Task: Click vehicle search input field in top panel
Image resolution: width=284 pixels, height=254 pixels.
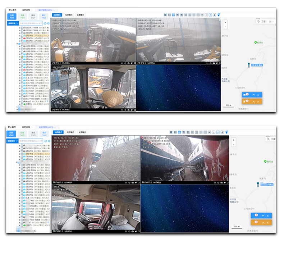Action: pos(31,23)
